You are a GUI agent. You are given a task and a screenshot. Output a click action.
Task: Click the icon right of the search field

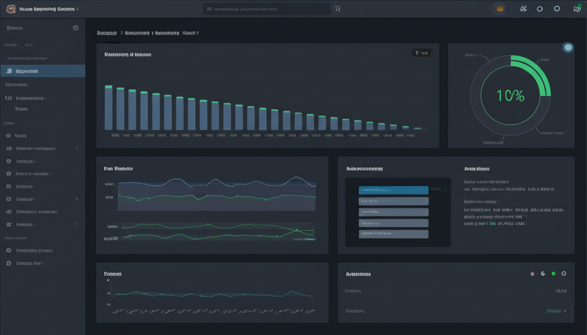pyautogui.click(x=338, y=9)
